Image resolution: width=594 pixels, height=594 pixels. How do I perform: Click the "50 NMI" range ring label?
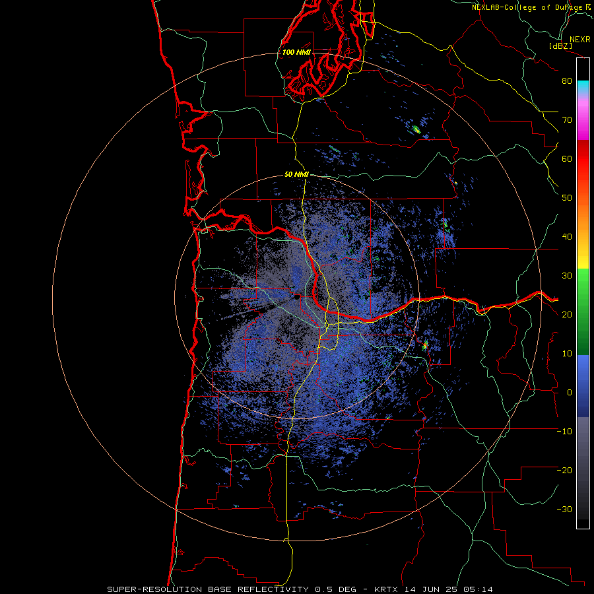tap(296, 175)
